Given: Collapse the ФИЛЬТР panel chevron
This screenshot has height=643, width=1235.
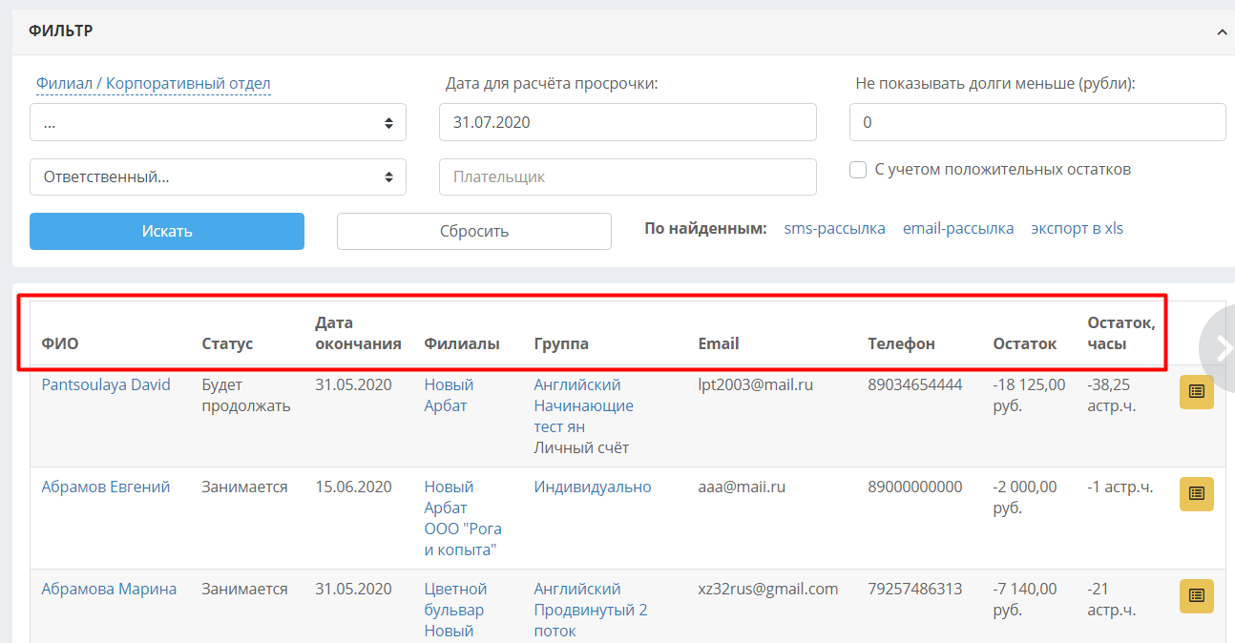Looking at the screenshot, I should tap(1222, 31).
